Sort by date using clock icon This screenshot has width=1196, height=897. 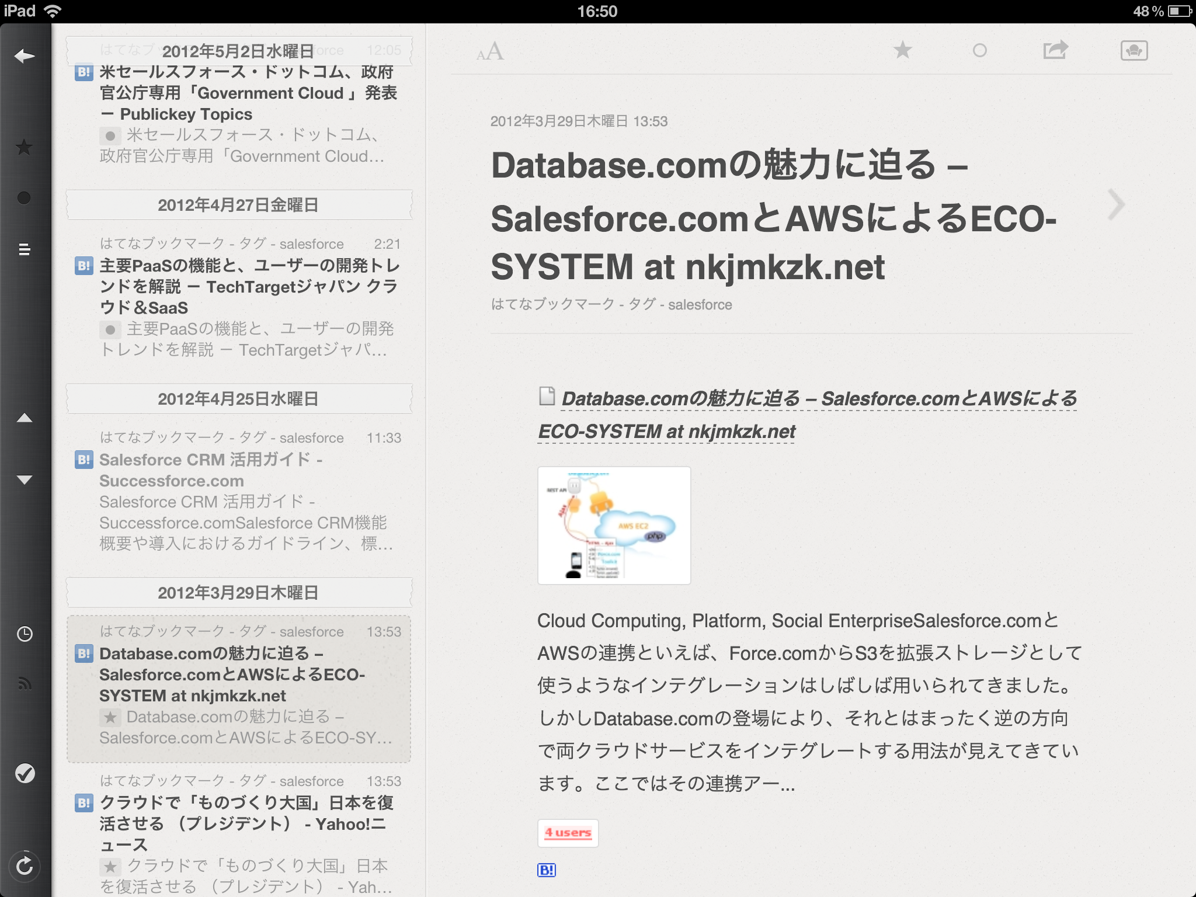[x=25, y=634]
